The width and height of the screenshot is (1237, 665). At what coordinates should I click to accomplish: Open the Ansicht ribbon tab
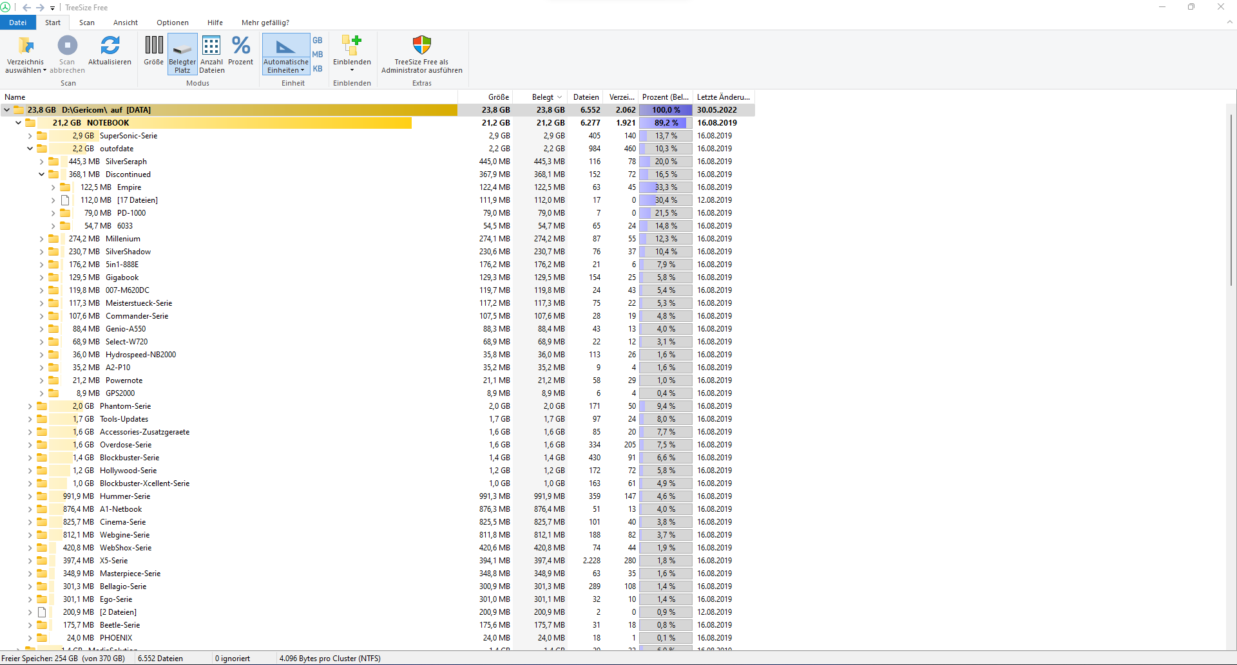click(x=126, y=23)
